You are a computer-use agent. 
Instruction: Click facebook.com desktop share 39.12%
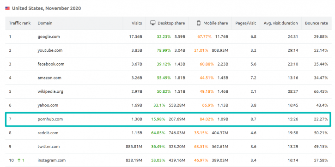point(164,64)
